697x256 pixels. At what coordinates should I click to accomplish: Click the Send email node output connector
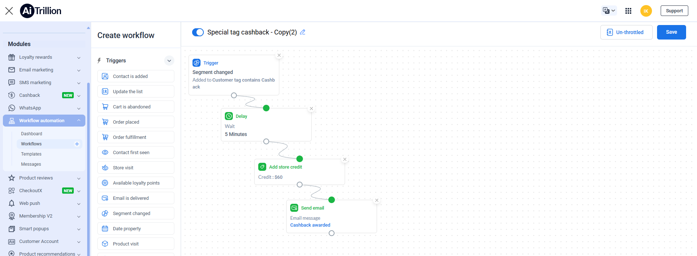click(332, 233)
